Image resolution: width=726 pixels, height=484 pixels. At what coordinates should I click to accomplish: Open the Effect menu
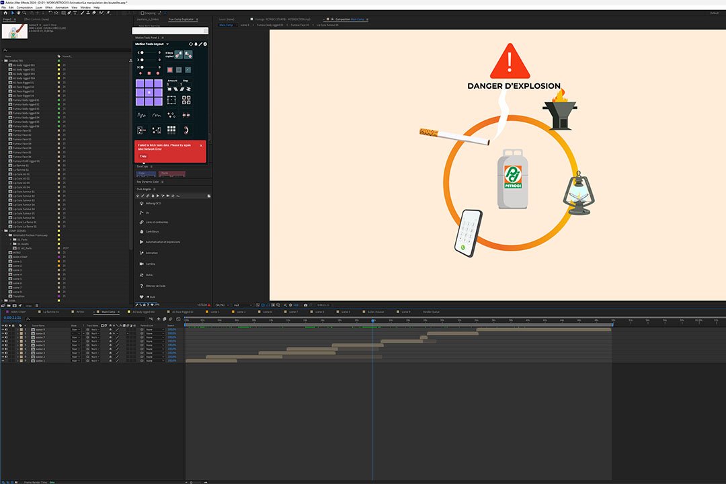click(x=48, y=7)
